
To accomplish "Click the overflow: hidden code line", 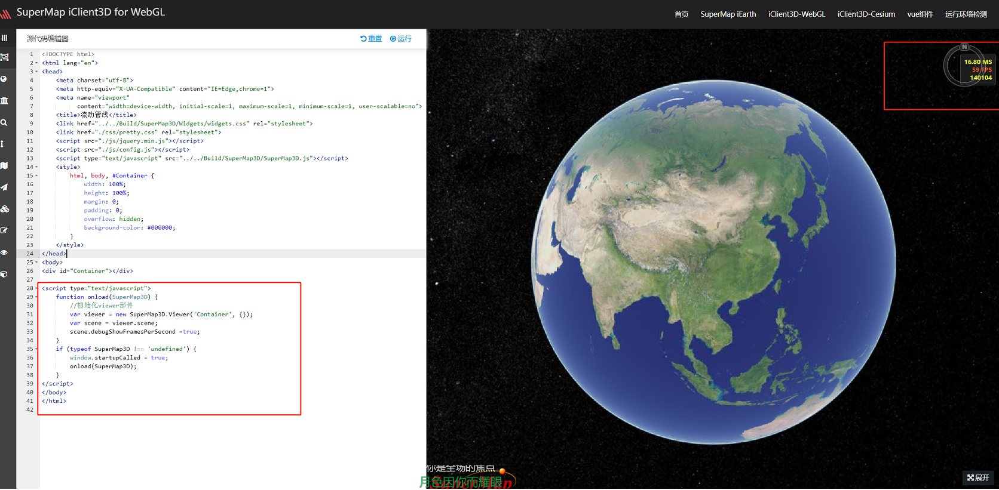I will coord(114,219).
